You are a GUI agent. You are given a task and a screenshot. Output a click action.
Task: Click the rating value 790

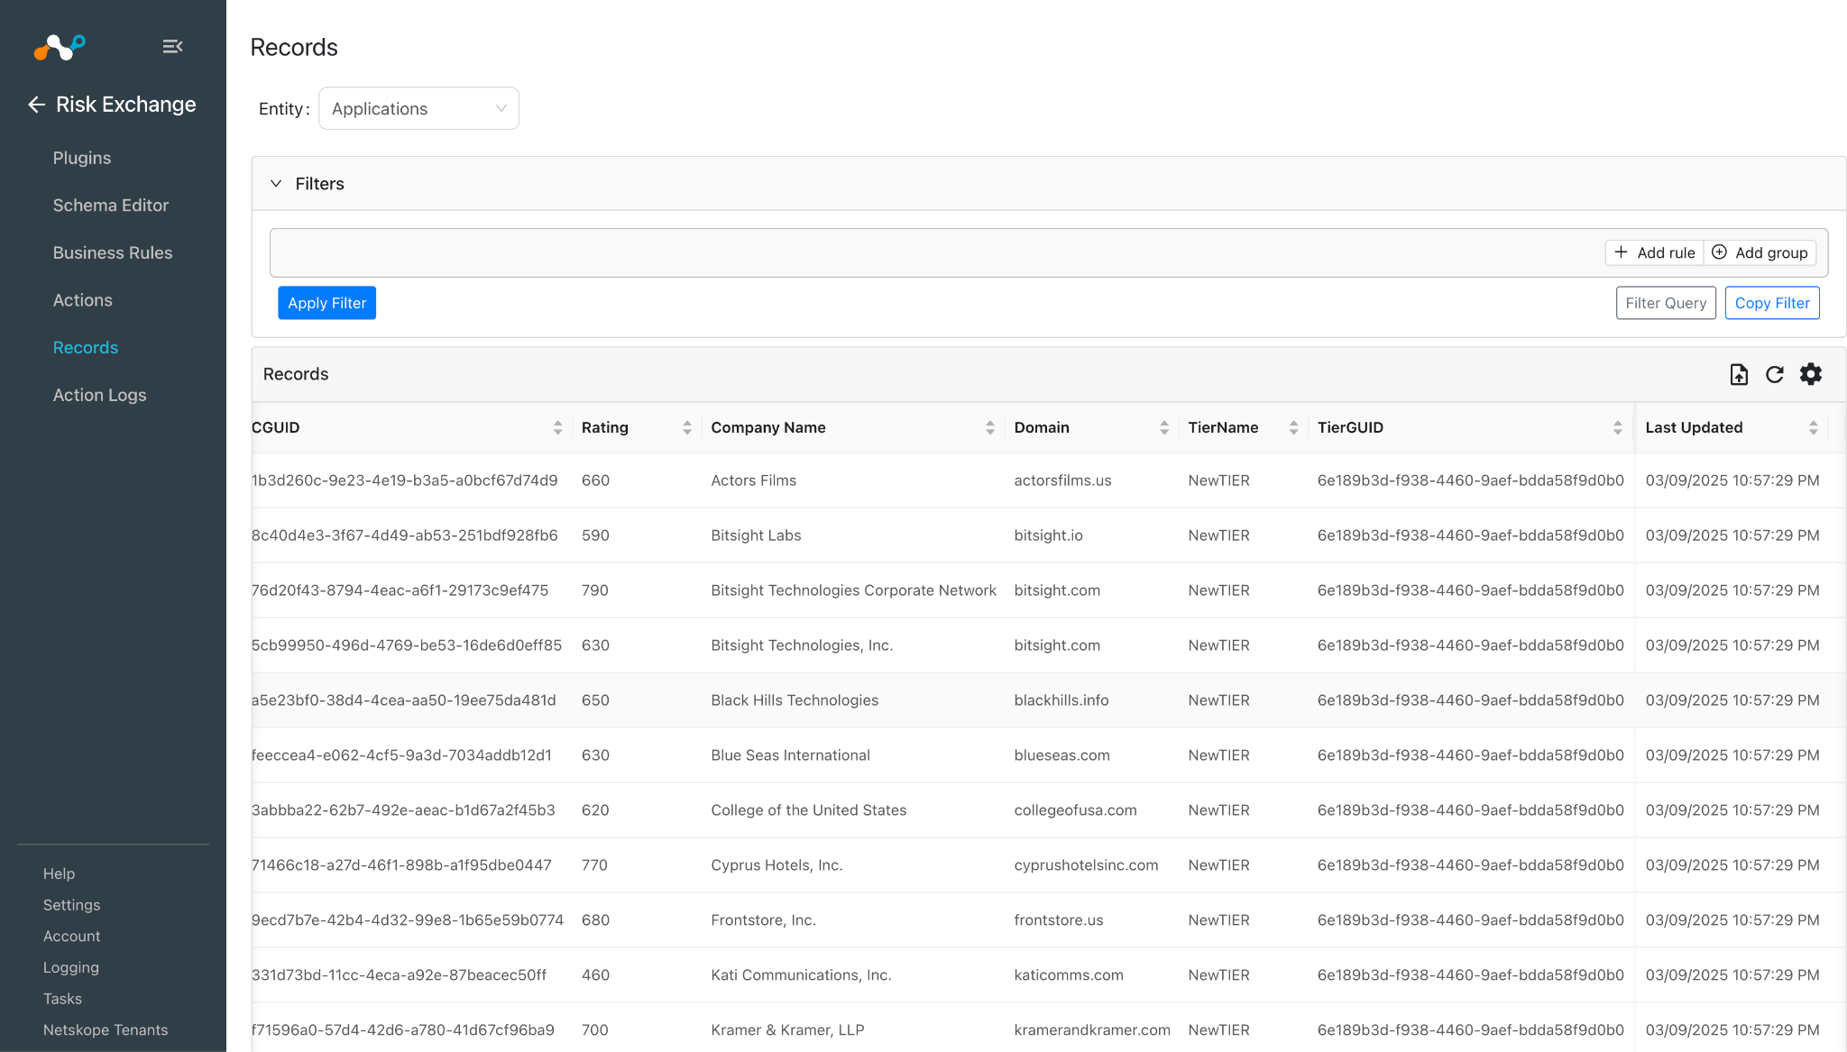tap(595, 590)
